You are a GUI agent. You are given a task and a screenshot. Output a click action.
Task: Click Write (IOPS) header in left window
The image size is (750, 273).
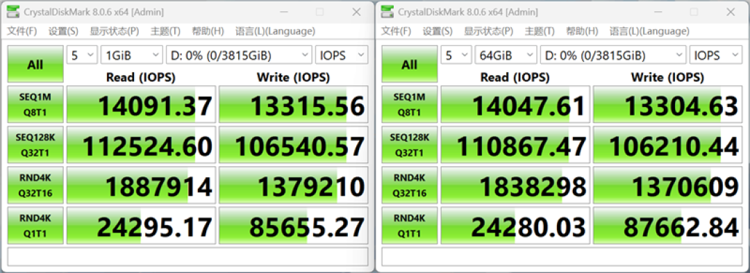pyautogui.click(x=293, y=77)
